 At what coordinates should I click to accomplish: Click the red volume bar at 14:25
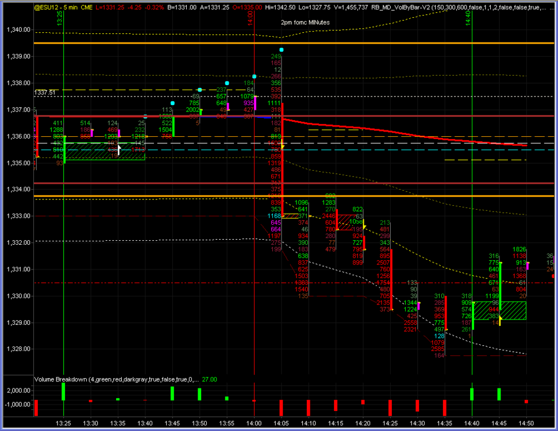click(x=390, y=408)
